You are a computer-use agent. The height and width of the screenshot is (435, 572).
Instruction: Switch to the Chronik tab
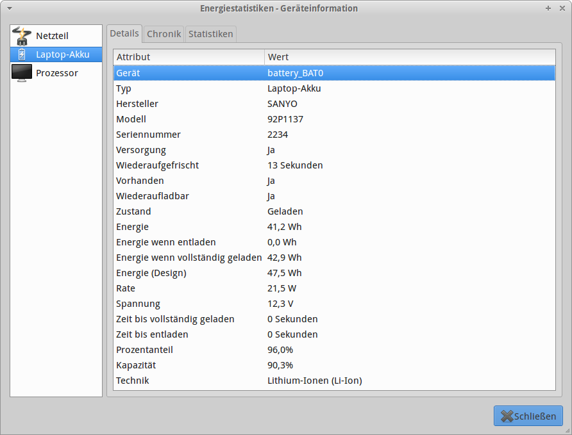click(164, 34)
